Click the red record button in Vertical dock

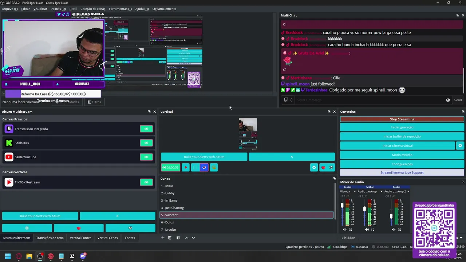coord(186,168)
